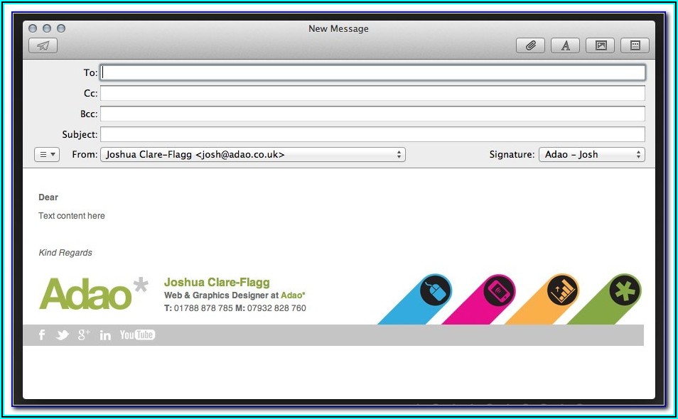Minimize the New Message window
This screenshot has height=419, width=678.
click(47, 28)
